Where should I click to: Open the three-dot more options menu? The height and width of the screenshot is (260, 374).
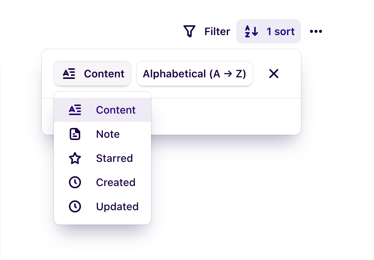pyautogui.click(x=316, y=31)
